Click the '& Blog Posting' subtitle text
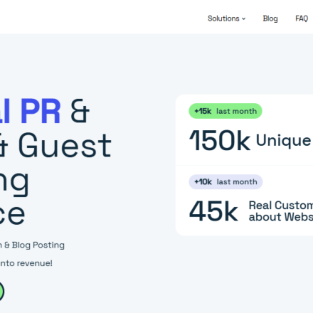 (34, 245)
